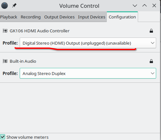The width and height of the screenshot is (161, 140).
Task: Close the Volume Control window
Action: [154, 5]
